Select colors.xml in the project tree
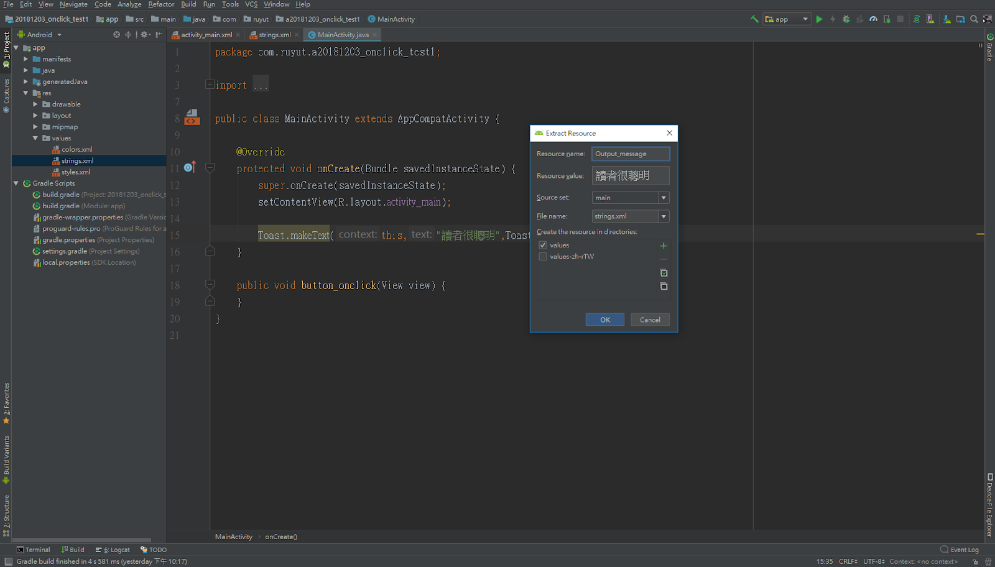995x567 pixels. coord(76,149)
